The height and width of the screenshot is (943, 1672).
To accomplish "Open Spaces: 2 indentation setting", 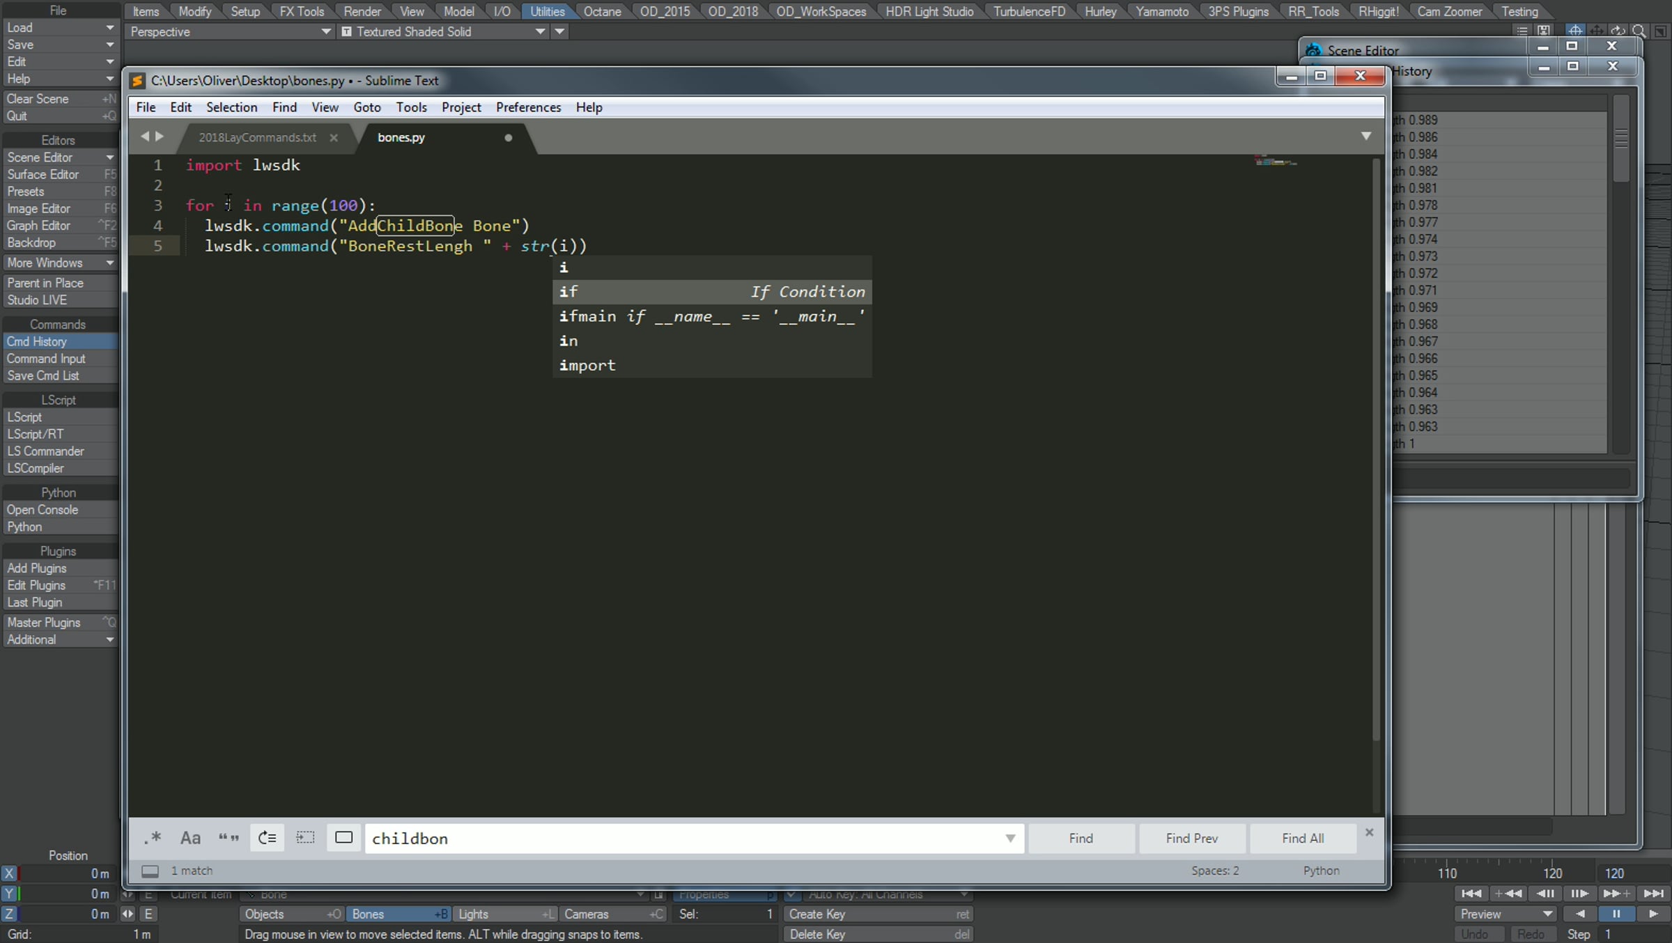I will click(1214, 871).
